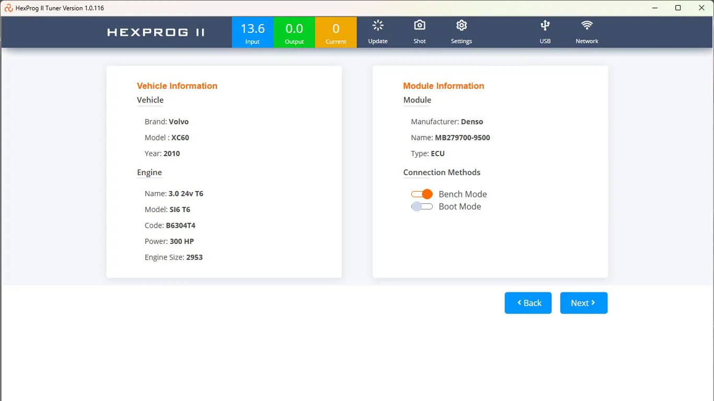
Task: Click the Model value XC60
Action: tap(180, 138)
